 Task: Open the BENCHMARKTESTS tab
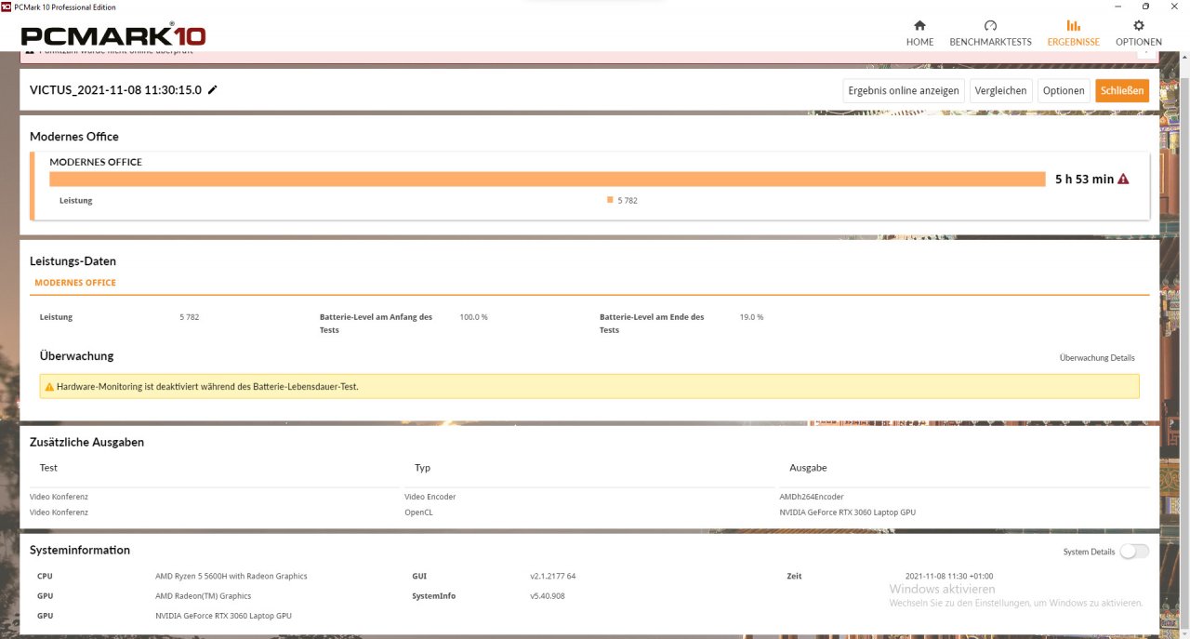(x=990, y=33)
